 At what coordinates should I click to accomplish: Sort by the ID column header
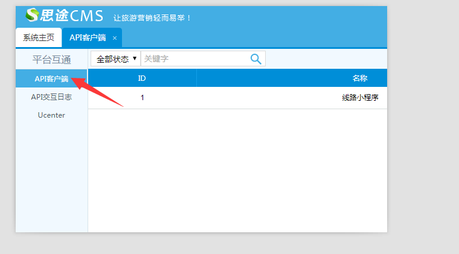pyautogui.click(x=142, y=78)
